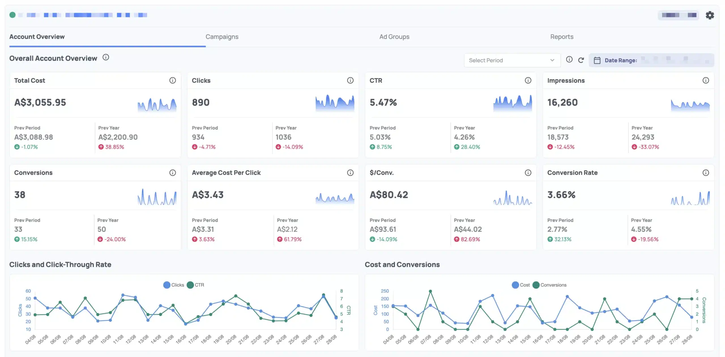Show info for the CTR card
The height and width of the screenshot is (357, 725).
click(528, 80)
